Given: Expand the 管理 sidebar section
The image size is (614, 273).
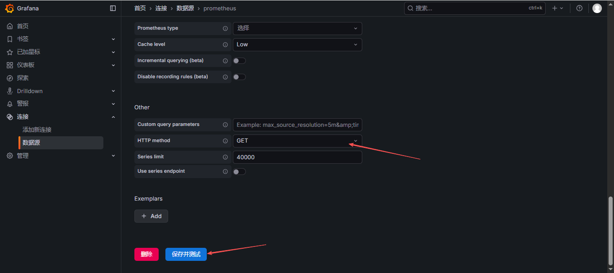Looking at the screenshot, I should [x=113, y=156].
